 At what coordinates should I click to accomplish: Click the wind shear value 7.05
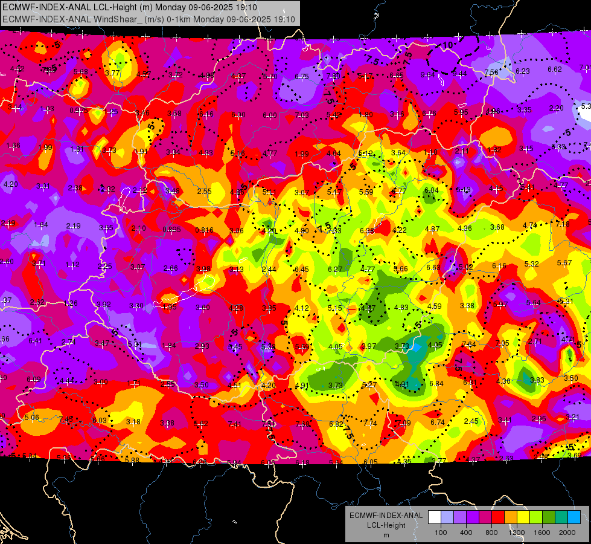pos(502,343)
